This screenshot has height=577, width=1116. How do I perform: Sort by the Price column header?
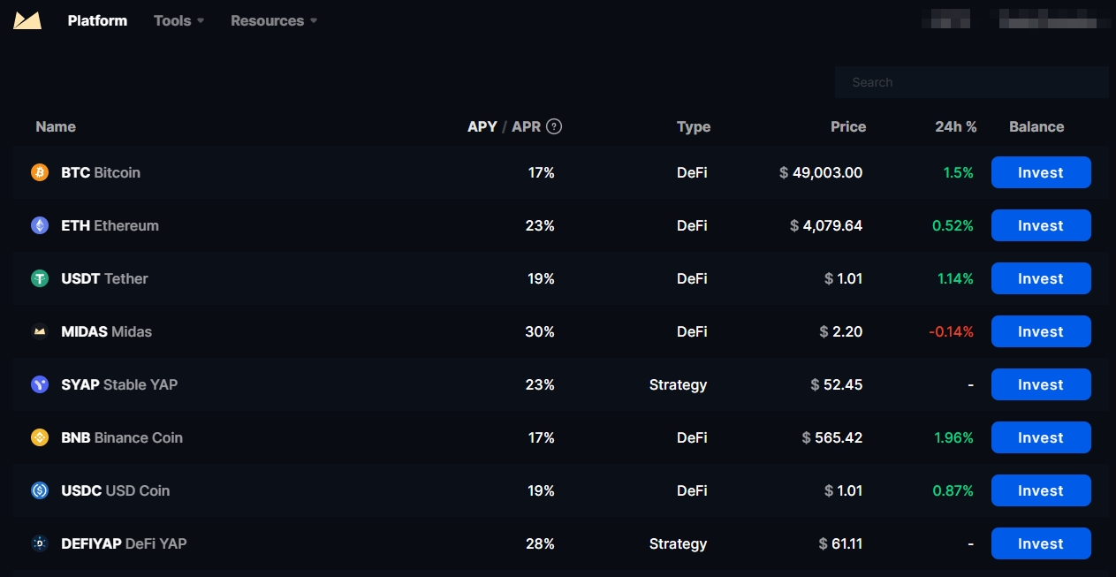[847, 126]
